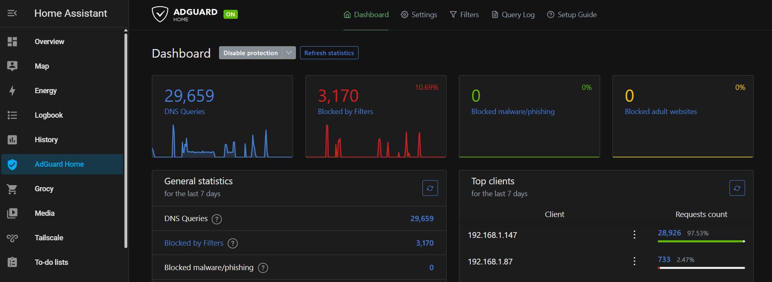This screenshot has width=772, height=282.
Task: Click the AdGuard Home shield icon
Action: pyautogui.click(x=12, y=164)
